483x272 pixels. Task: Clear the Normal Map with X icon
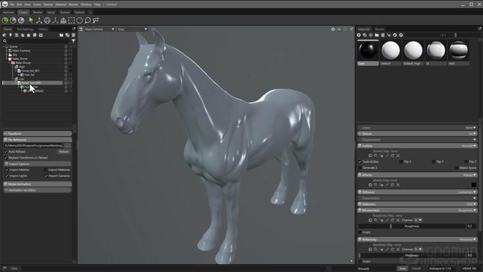398,156
